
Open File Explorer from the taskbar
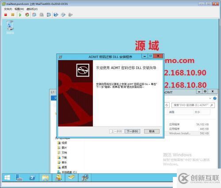coord(46,177)
